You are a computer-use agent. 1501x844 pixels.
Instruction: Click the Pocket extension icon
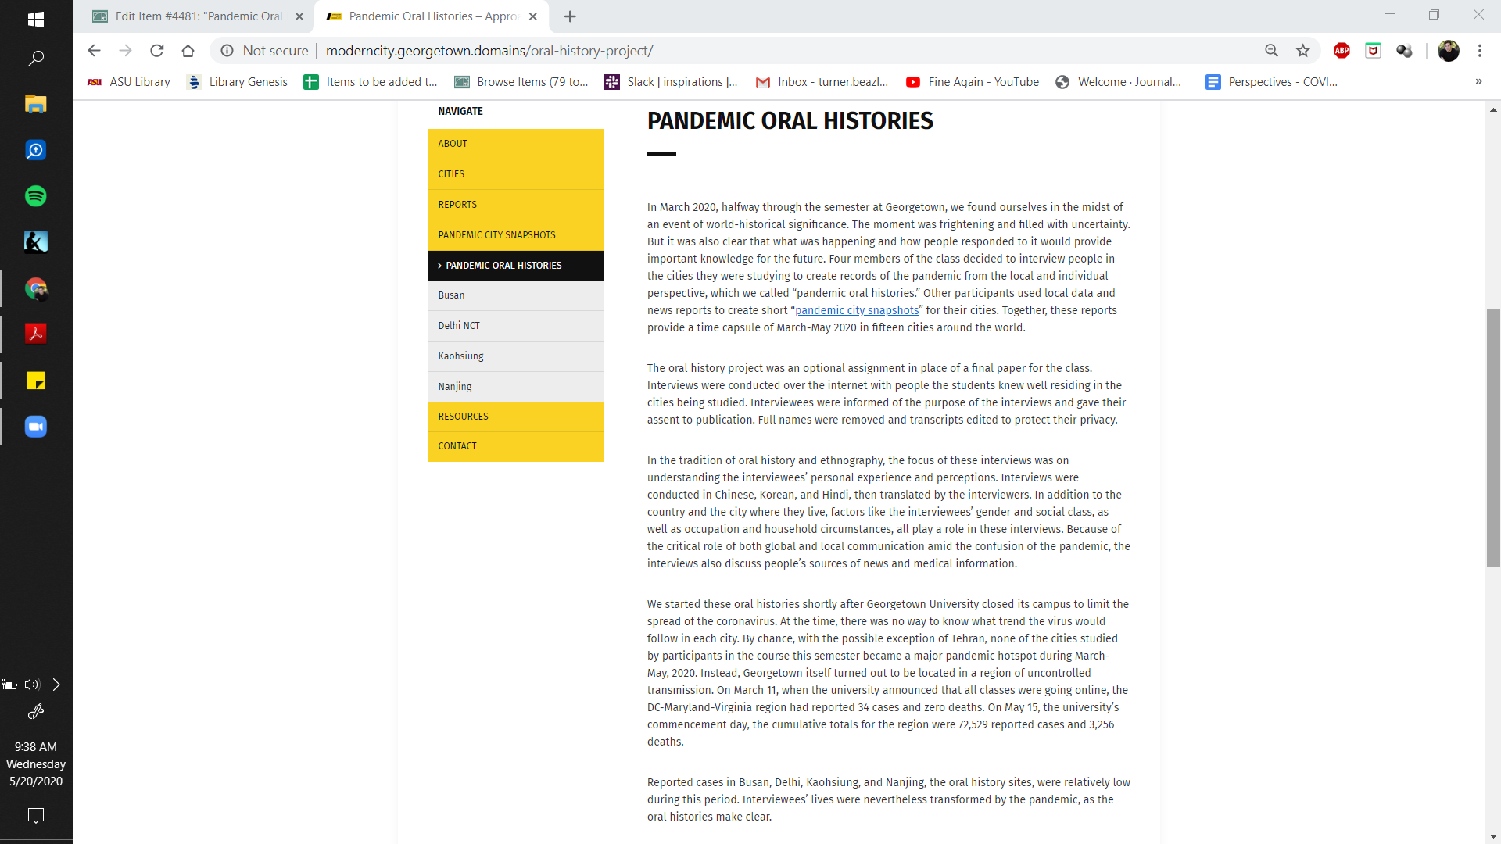click(1373, 51)
